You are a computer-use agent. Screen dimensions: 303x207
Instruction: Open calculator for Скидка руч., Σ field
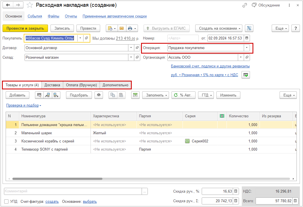(x=236, y=201)
